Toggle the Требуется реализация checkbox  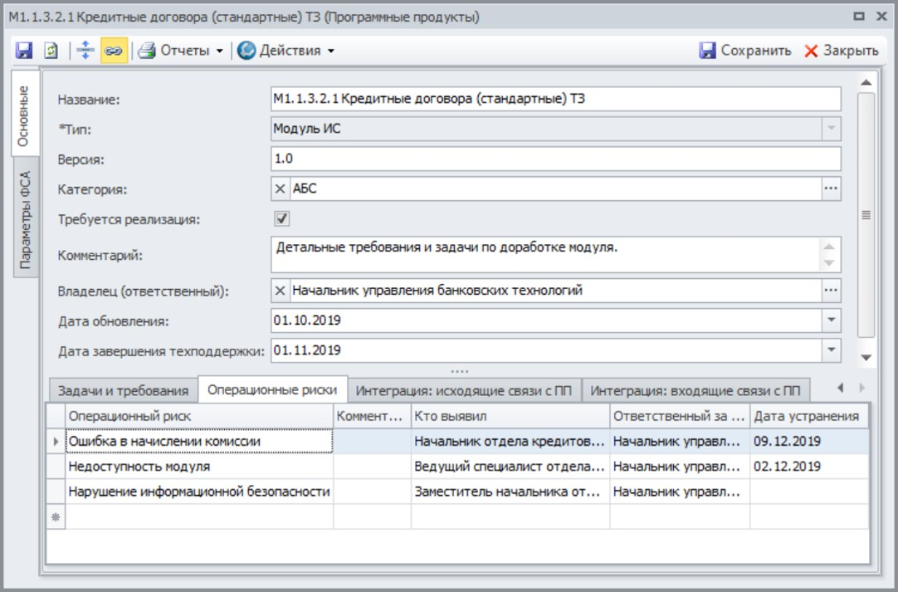point(282,219)
